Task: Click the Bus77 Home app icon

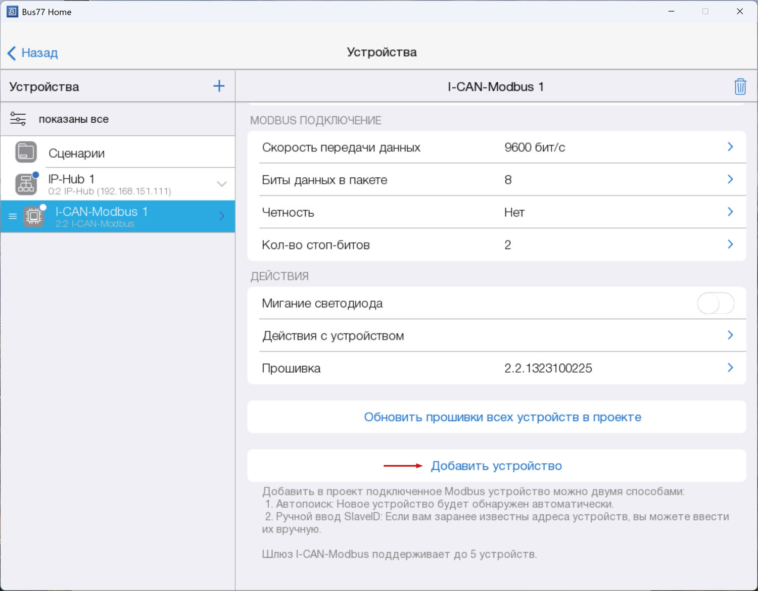Action: (12, 12)
